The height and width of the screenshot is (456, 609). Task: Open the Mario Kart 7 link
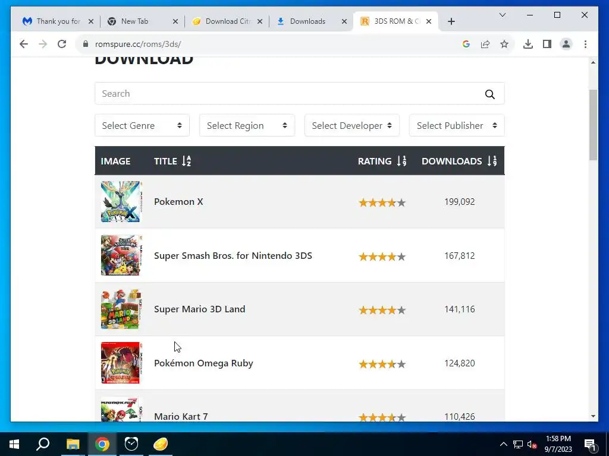(181, 416)
